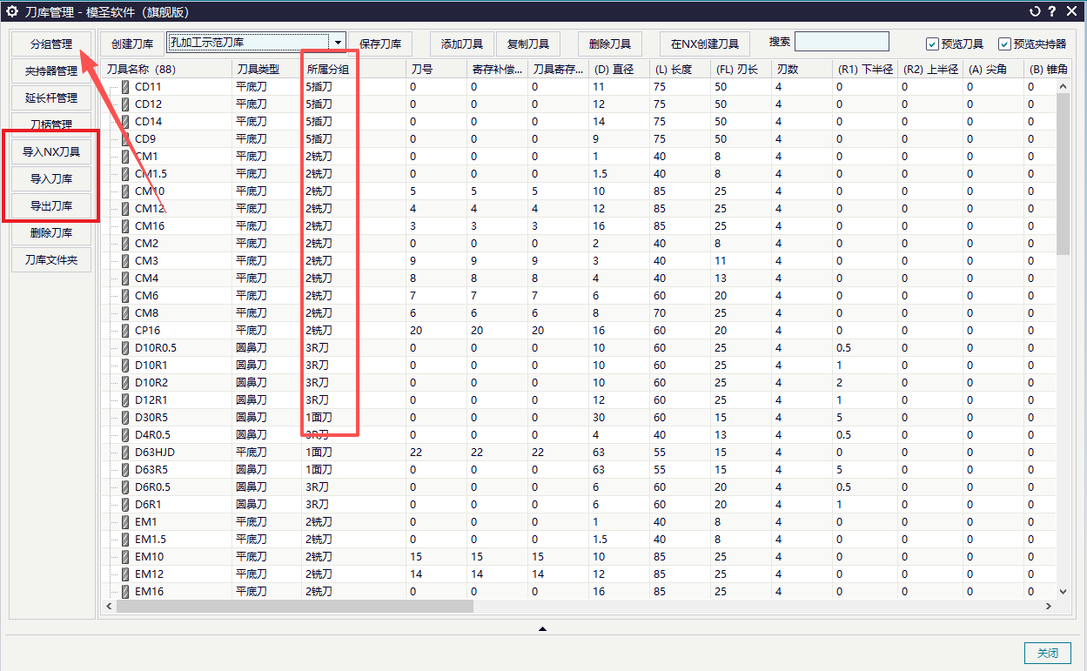
Task: Select the D12R1 tool name
Action: click(151, 400)
